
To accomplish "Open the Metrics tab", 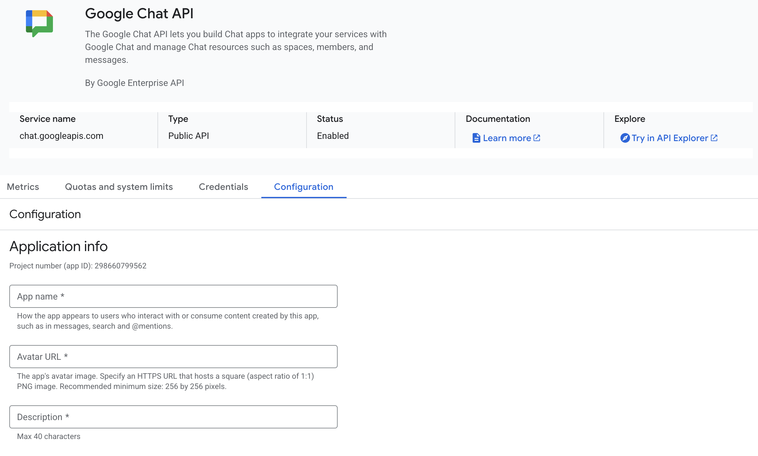I will click(23, 187).
